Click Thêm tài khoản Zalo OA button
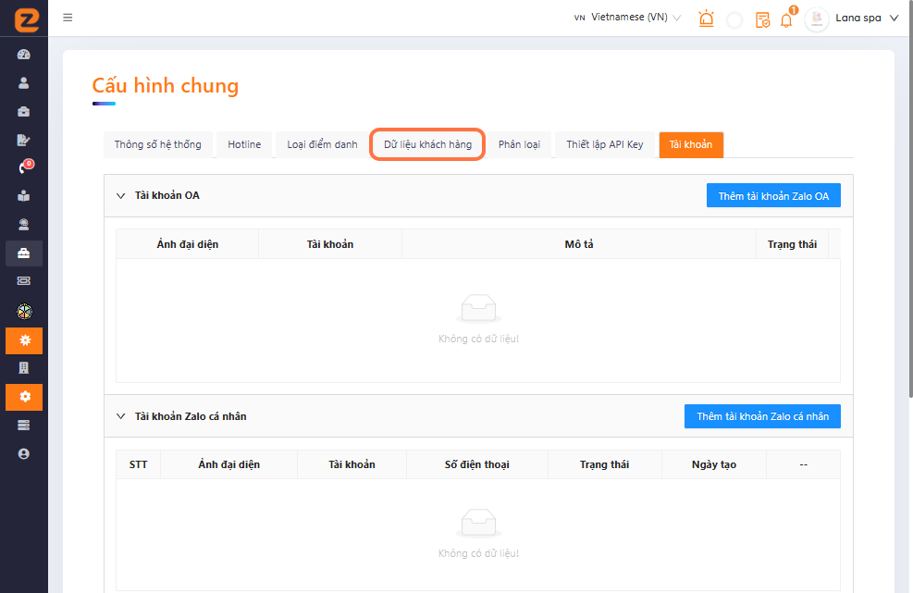The height and width of the screenshot is (593, 913). (772, 195)
